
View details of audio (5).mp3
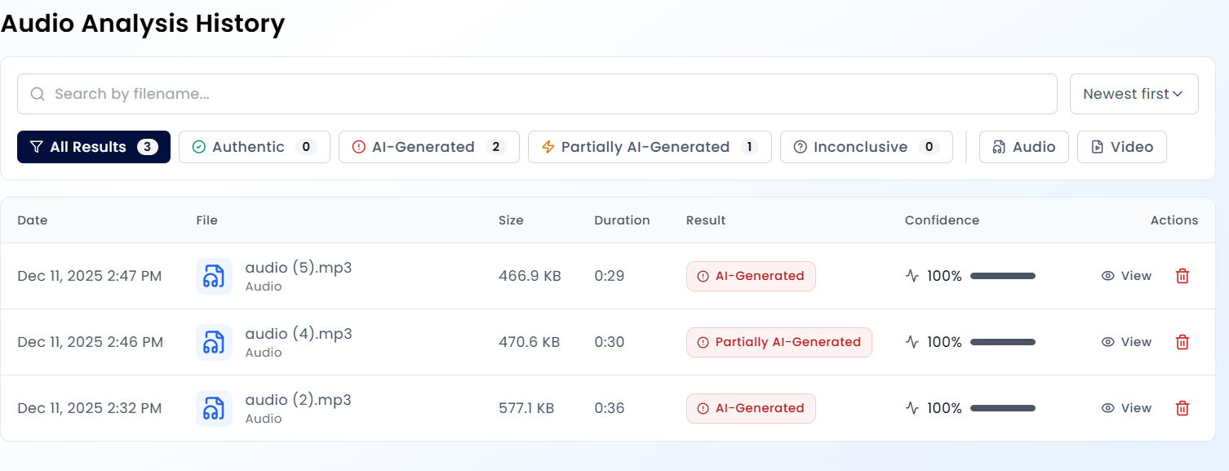[x=1126, y=276]
